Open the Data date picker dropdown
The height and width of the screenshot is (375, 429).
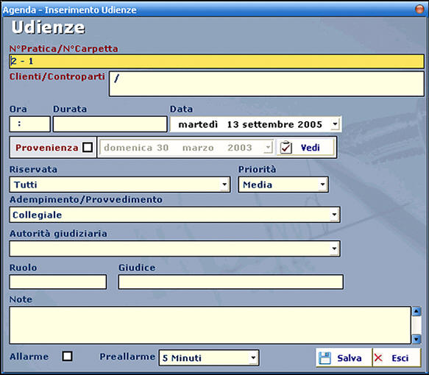335,124
